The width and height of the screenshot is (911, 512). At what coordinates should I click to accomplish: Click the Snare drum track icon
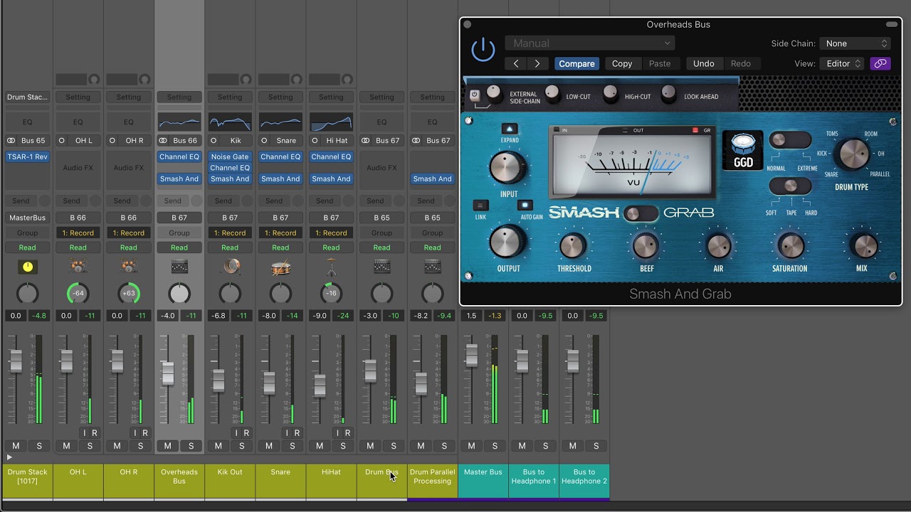(x=280, y=267)
